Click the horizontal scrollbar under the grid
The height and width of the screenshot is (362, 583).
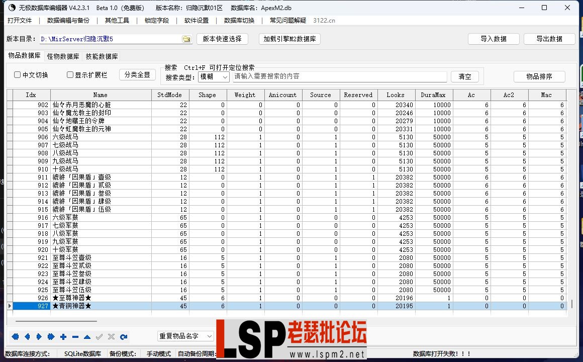(x=56, y=321)
